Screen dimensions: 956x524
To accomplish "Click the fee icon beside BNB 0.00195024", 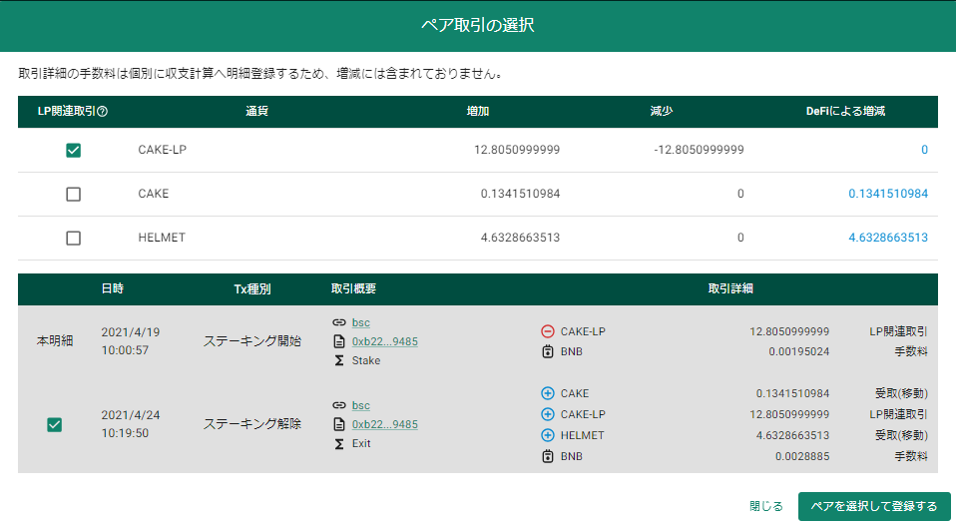I will pyautogui.click(x=548, y=351).
